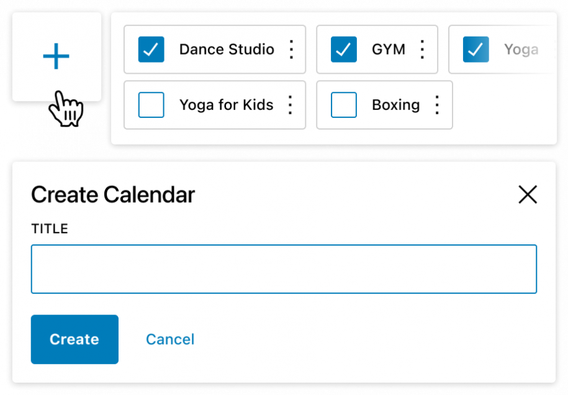Open the GYM kebab menu
The image size is (568, 395).
point(423,49)
